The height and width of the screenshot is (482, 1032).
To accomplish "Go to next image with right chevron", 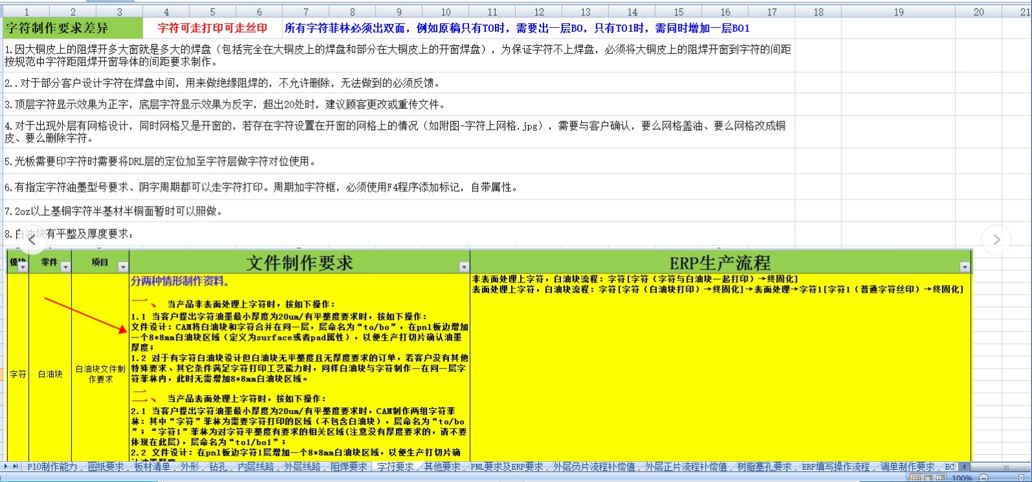I will pyautogui.click(x=996, y=240).
